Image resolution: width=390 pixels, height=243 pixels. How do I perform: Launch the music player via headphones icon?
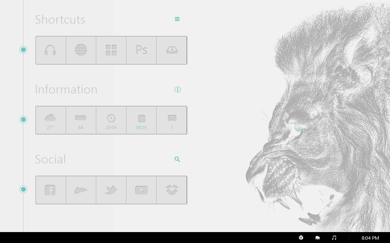click(x=51, y=50)
